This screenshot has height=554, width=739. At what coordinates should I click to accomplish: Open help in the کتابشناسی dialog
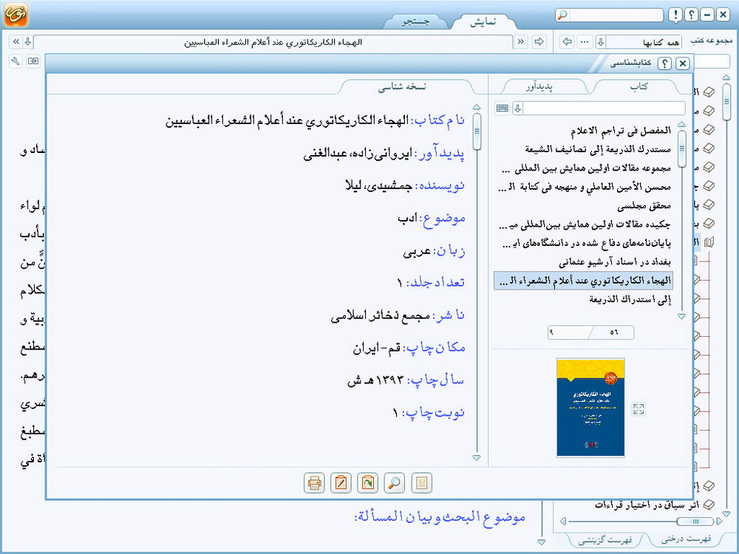point(664,63)
